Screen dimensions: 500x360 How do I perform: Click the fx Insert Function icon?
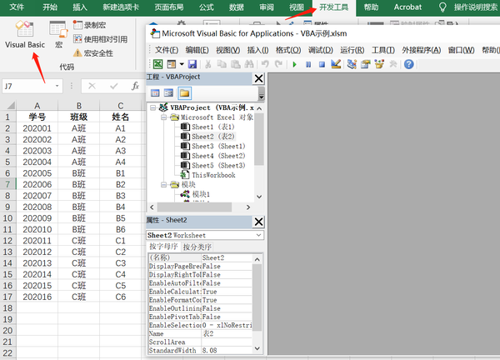(135, 86)
